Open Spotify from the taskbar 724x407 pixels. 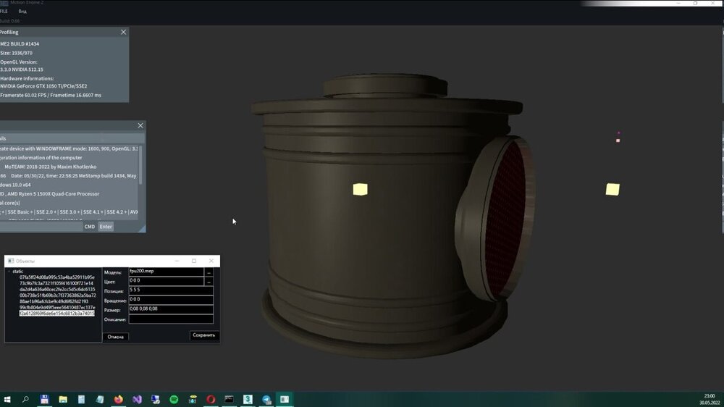174,399
